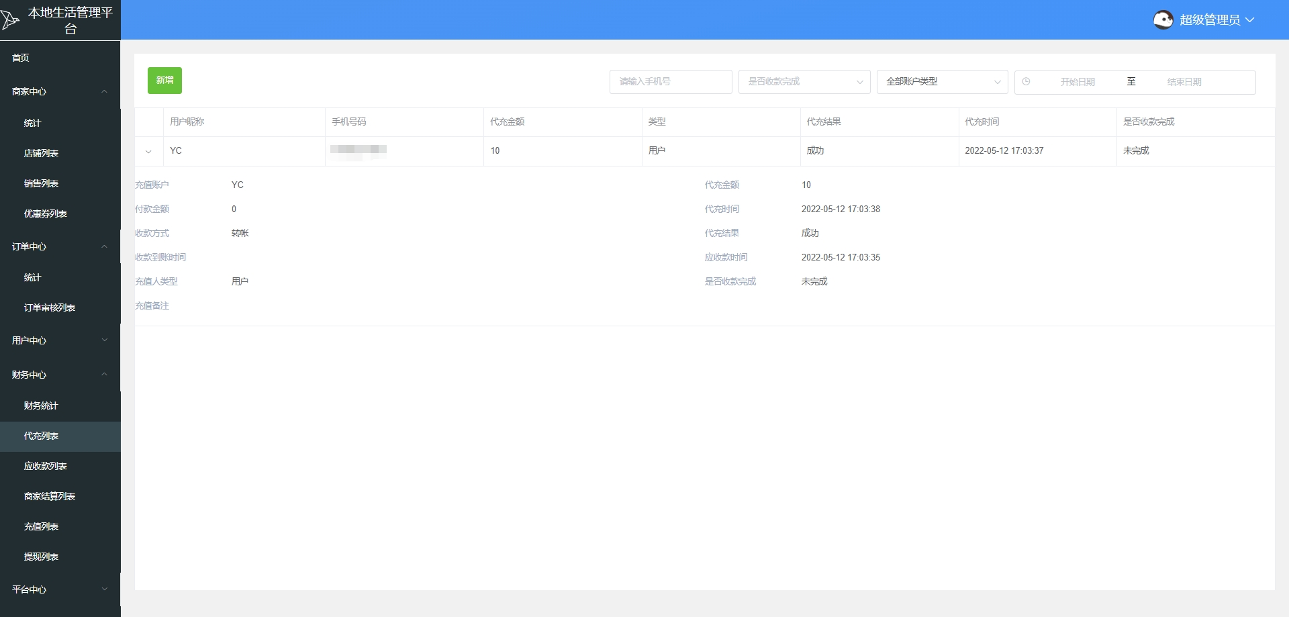
Task: Click the green 新增 button
Action: [x=164, y=81]
